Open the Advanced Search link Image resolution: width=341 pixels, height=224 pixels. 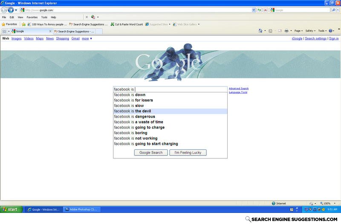point(239,89)
